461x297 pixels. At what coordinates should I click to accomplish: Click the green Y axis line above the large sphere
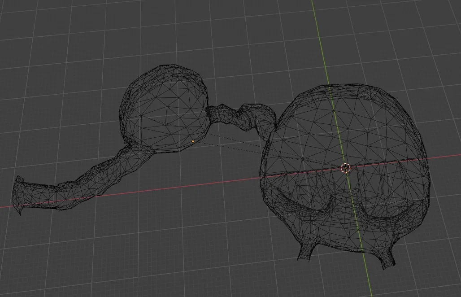[319, 40]
